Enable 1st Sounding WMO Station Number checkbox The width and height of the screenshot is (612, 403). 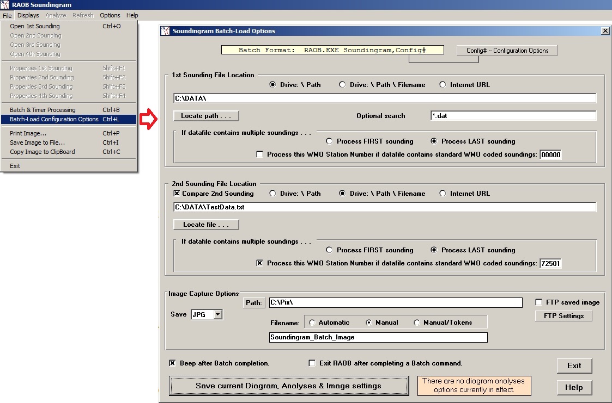coord(259,154)
